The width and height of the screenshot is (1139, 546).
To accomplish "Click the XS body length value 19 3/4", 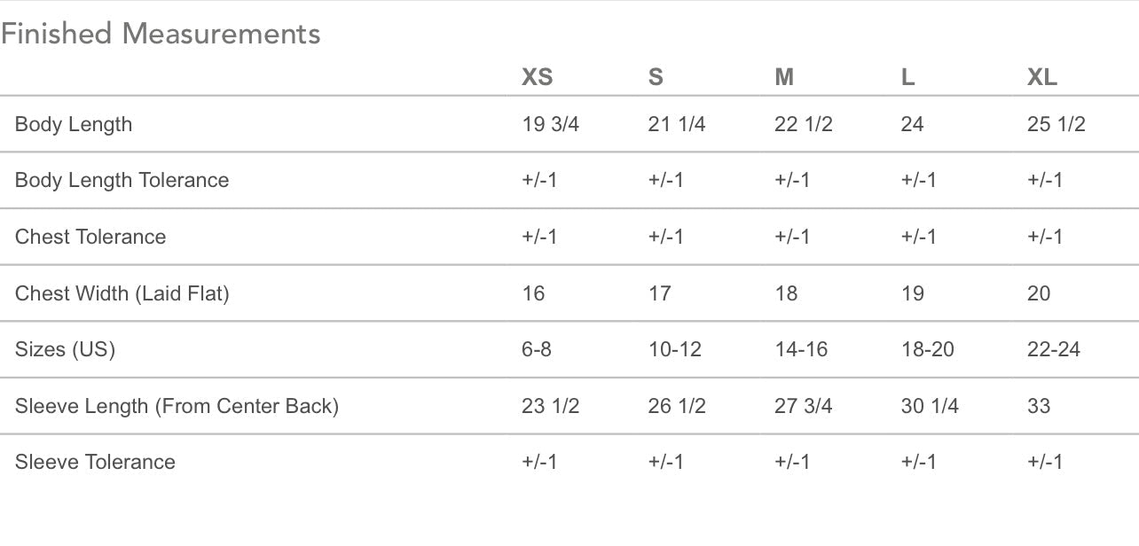I will pyautogui.click(x=550, y=124).
